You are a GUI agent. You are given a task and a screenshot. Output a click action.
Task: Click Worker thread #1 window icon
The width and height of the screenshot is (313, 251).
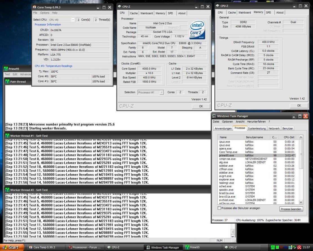pos(7,135)
